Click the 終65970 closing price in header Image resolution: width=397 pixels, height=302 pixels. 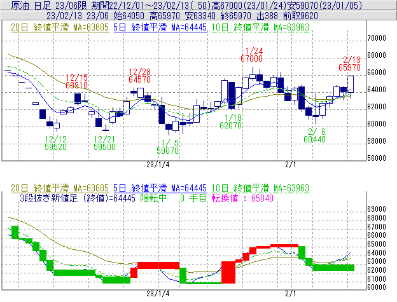click(x=235, y=16)
